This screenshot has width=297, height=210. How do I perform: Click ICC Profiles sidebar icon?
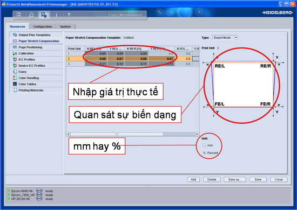point(15,59)
